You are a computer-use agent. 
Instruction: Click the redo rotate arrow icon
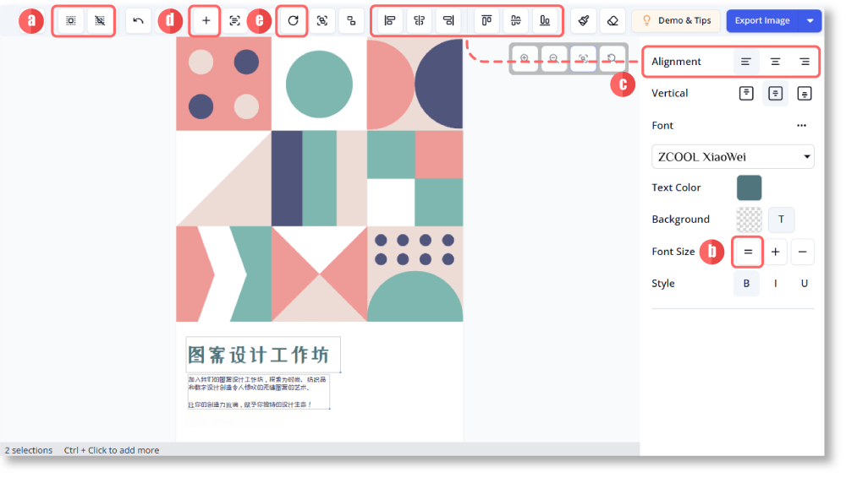(x=293, y=21)
